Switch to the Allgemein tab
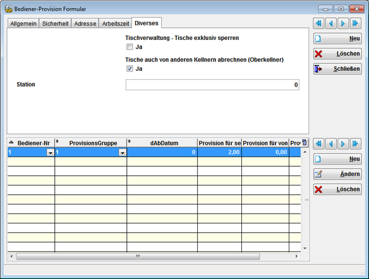The width and height of the screenshot is (369, 279). (x=23, y=23)
